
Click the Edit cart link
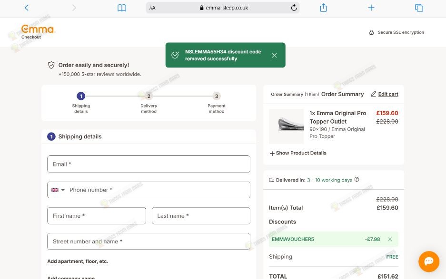(x=388, y=94)
